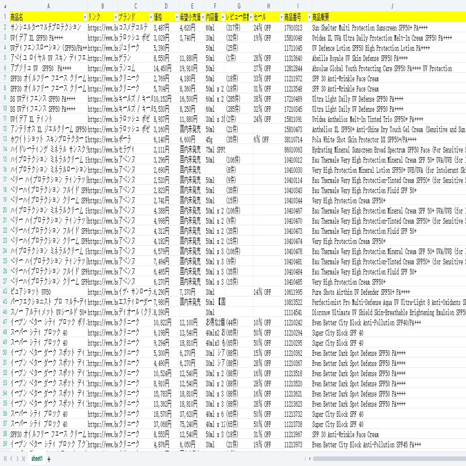The height and width of the screenshot is (466, 466).
Task: Select column A header
Action: pyautogui.click(x=49, y=6)
